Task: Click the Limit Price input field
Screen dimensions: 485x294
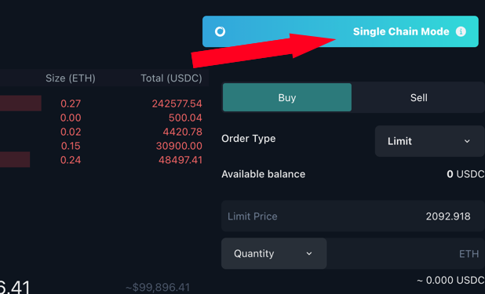Action: click(x=353, y=216)
